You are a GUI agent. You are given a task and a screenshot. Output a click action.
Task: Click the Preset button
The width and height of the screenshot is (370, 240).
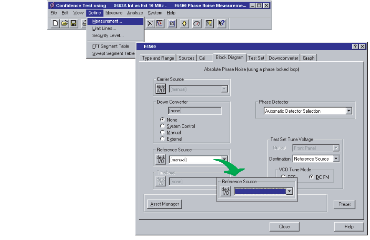pyautogui.click(x=344, y=204)
